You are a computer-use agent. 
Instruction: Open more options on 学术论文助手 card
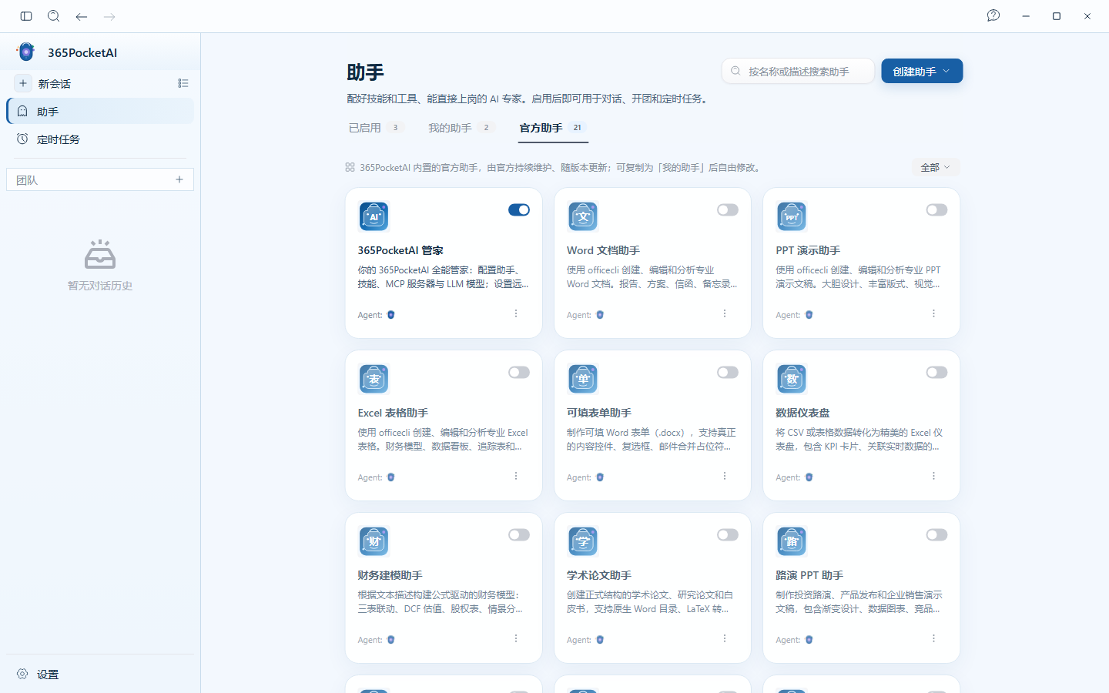click(x=725, y=638)
